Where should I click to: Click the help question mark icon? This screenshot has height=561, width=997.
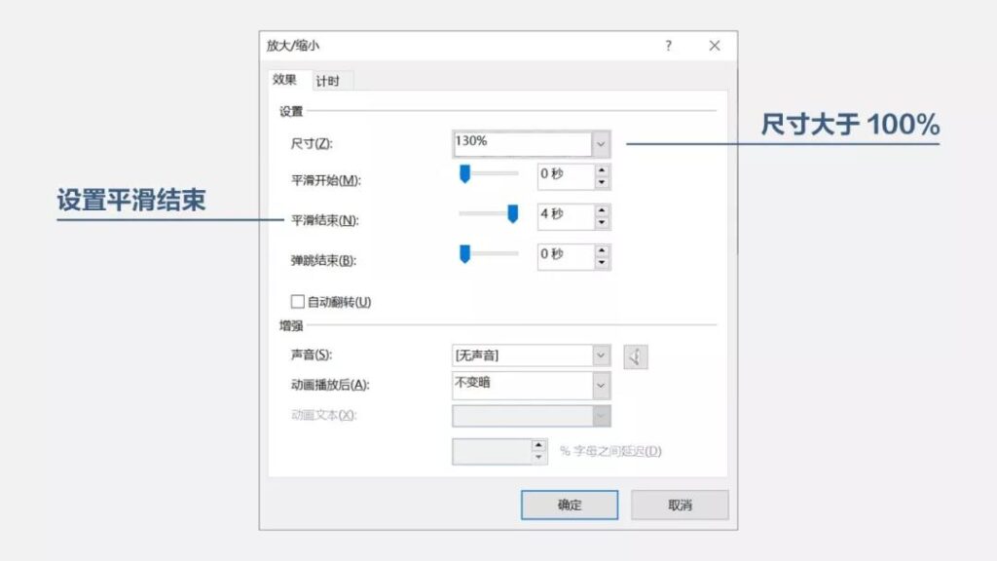pyautogui.click(x=668, y=46)
